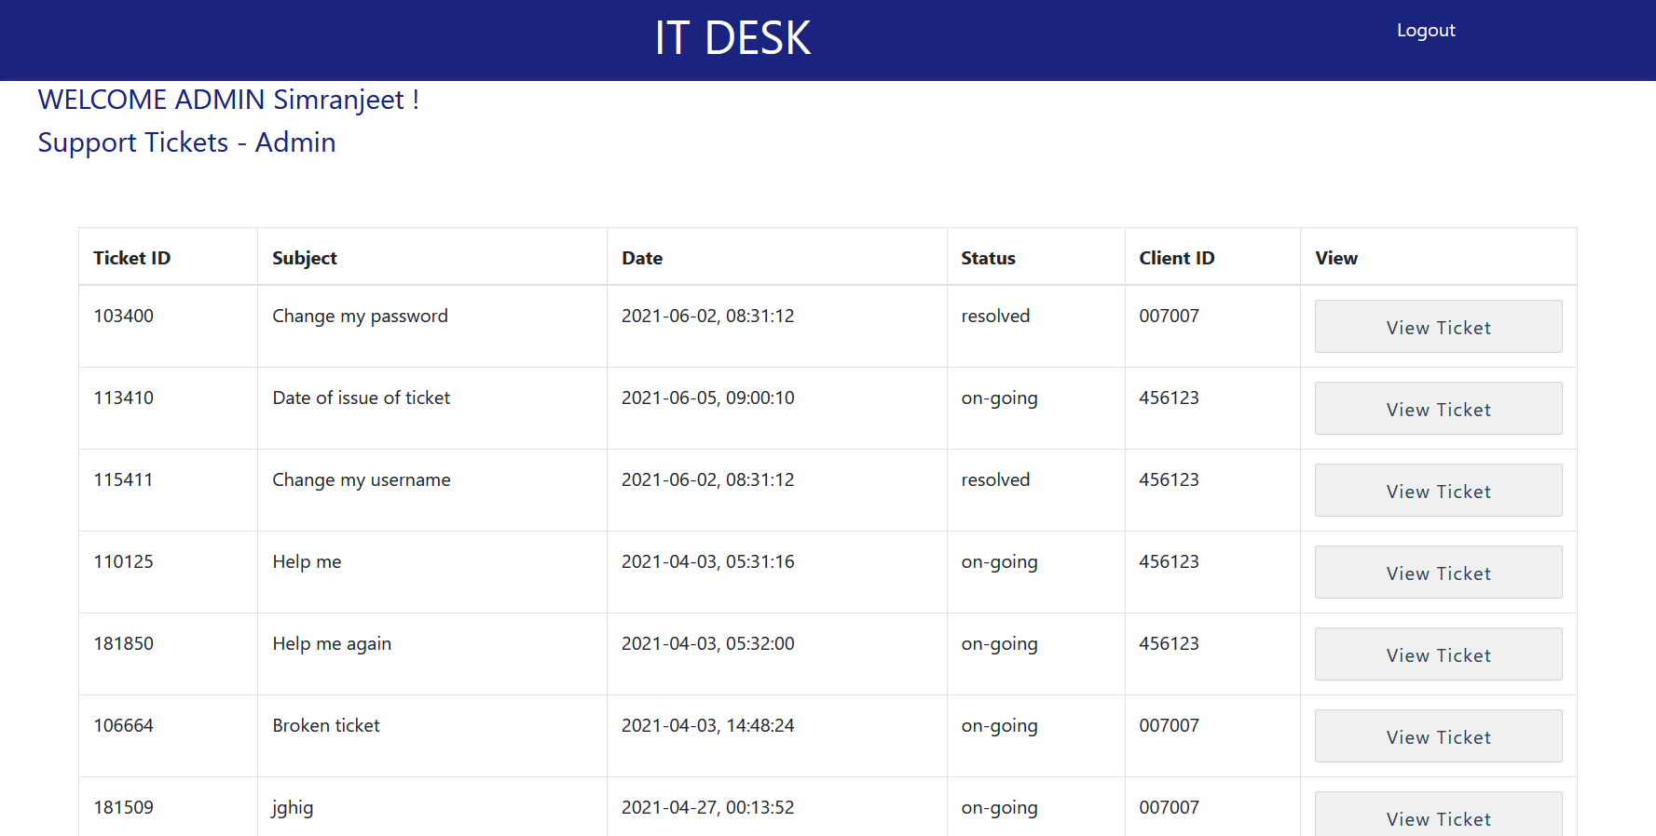Viewport: 1656px width, 836px height.
Task: View the Change my username ticket
Action: click(1438, 491)
